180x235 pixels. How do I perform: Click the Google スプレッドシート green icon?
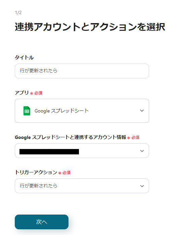coord(27,111)
